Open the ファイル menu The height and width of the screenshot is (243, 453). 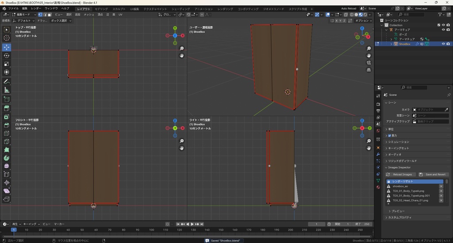coord(13,8)
